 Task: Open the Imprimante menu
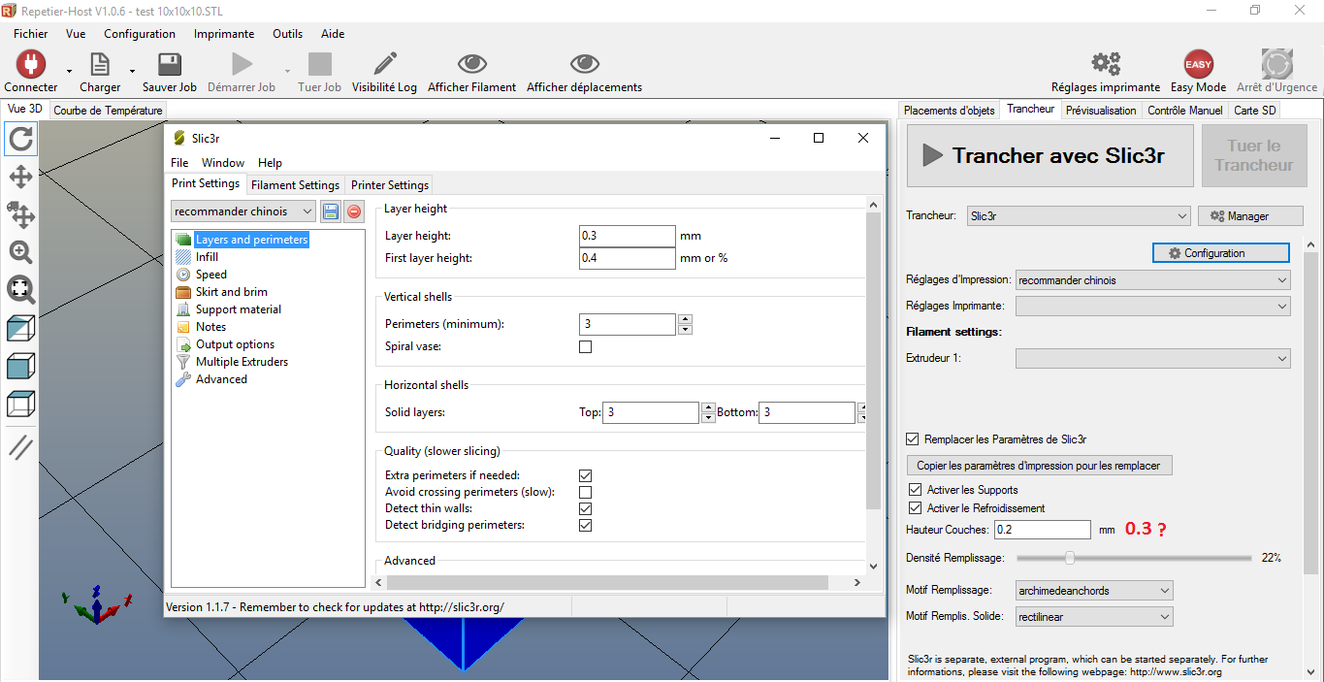pyautogui.click(x=224, y=34)
